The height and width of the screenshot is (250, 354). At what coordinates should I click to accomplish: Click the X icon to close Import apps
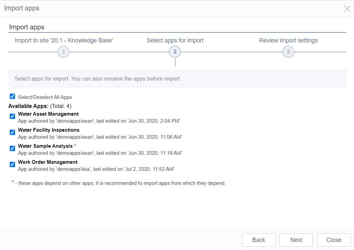[347, 9]
